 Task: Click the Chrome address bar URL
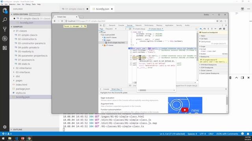click(87, 21)
